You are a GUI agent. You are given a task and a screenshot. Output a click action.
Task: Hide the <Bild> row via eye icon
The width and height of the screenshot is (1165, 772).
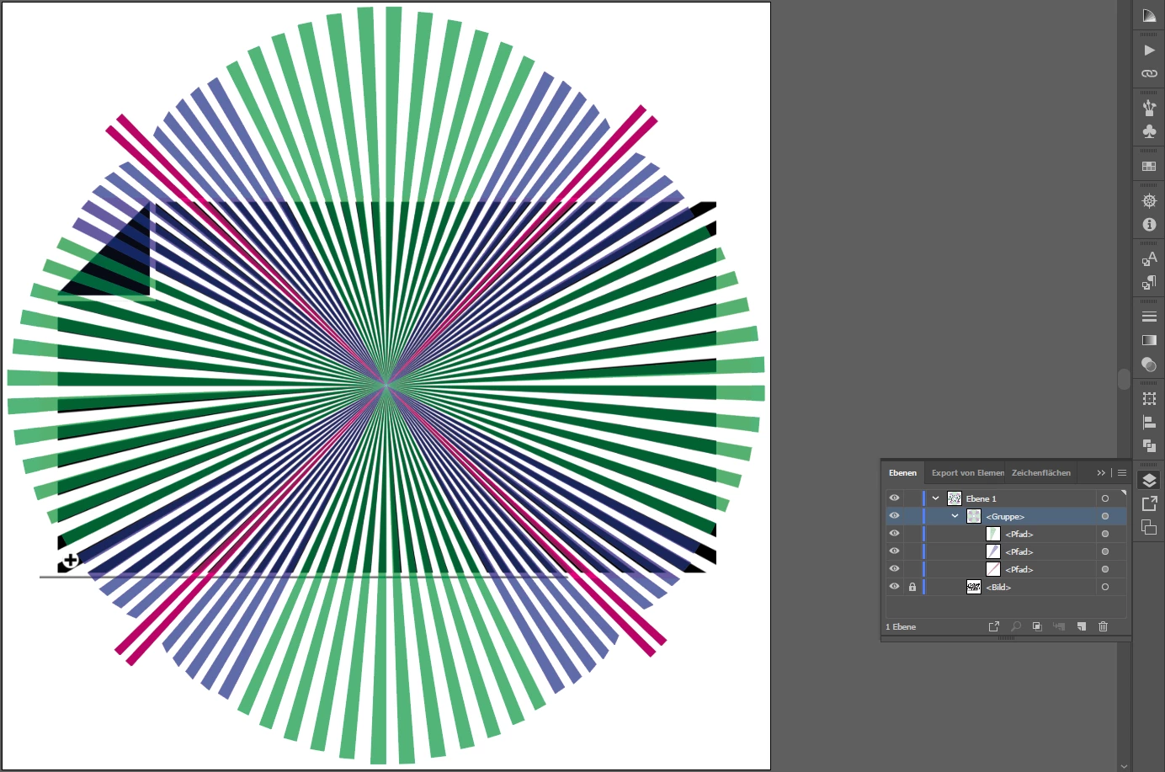tap(894, 587)
